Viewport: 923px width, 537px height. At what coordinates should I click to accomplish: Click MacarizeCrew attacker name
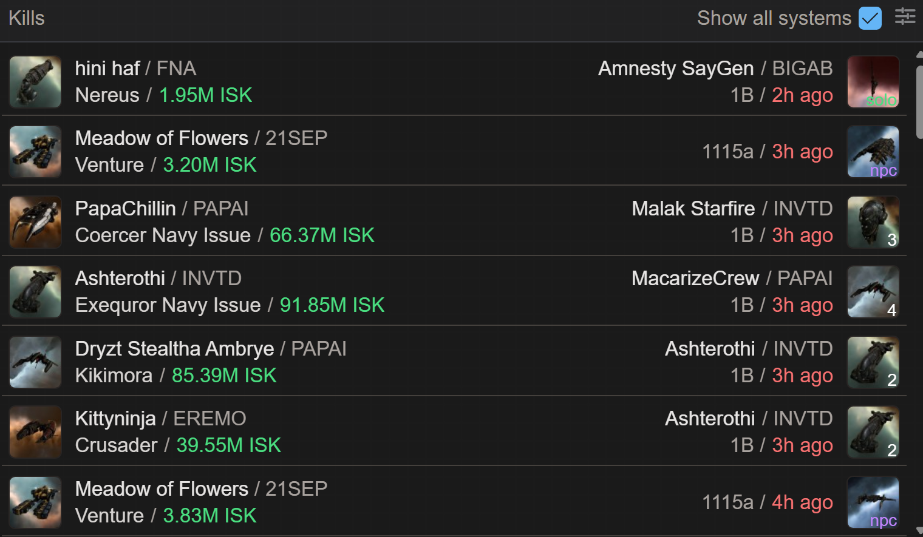coord(695,279)
